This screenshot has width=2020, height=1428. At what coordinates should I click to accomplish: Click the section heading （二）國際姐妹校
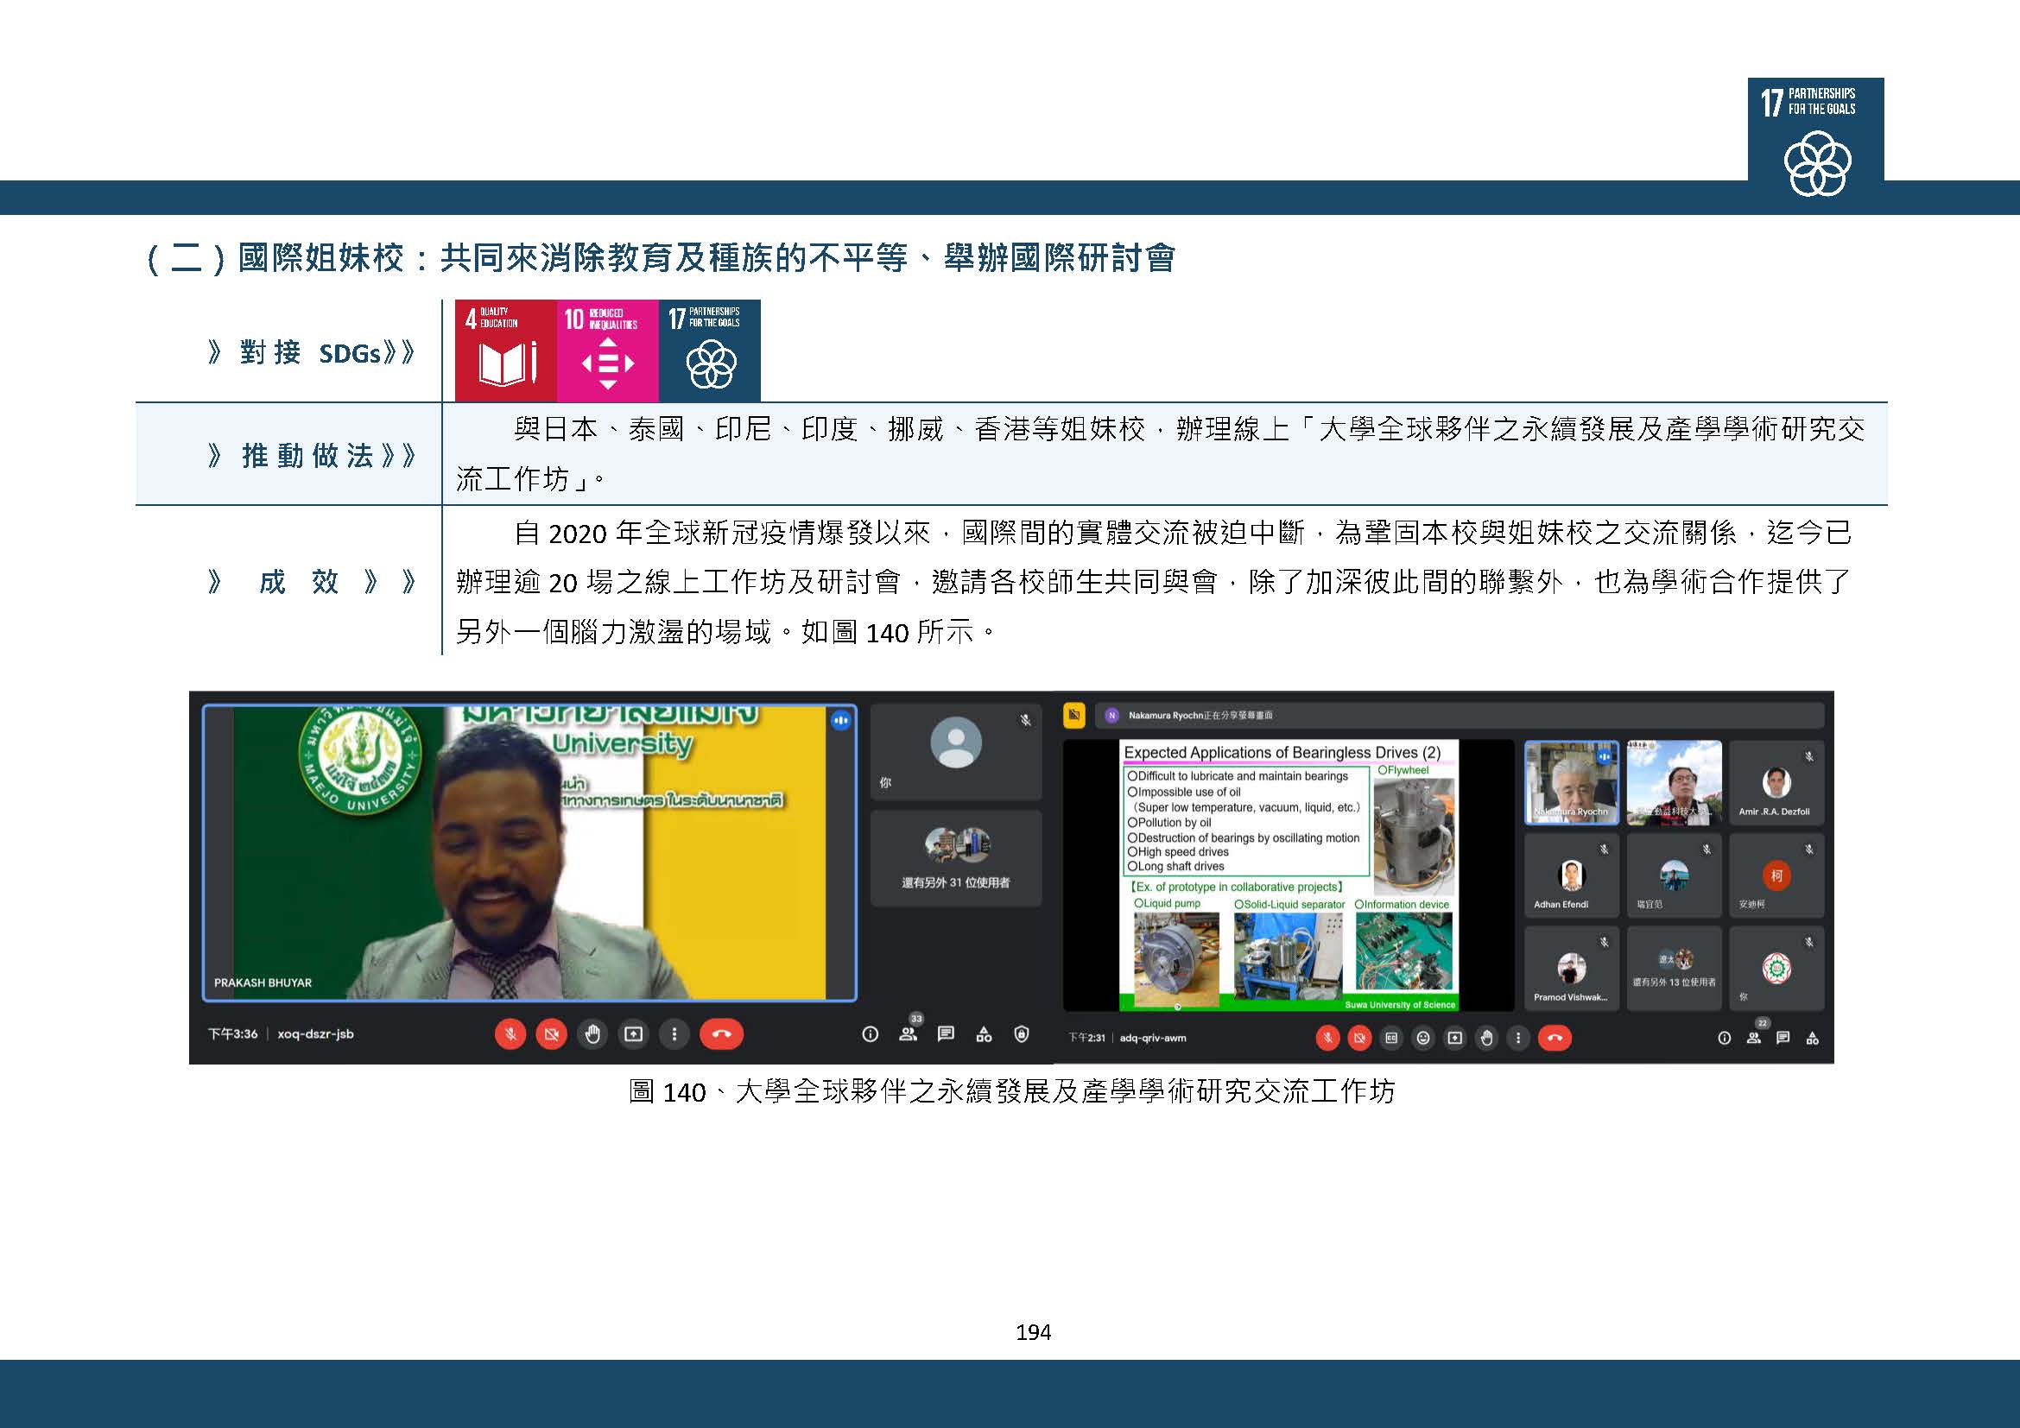point(660,257)
